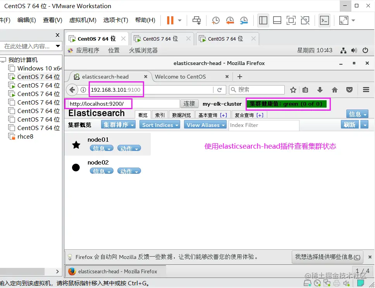
Task: Click the library search input field
Action: (x=27, y=46)
